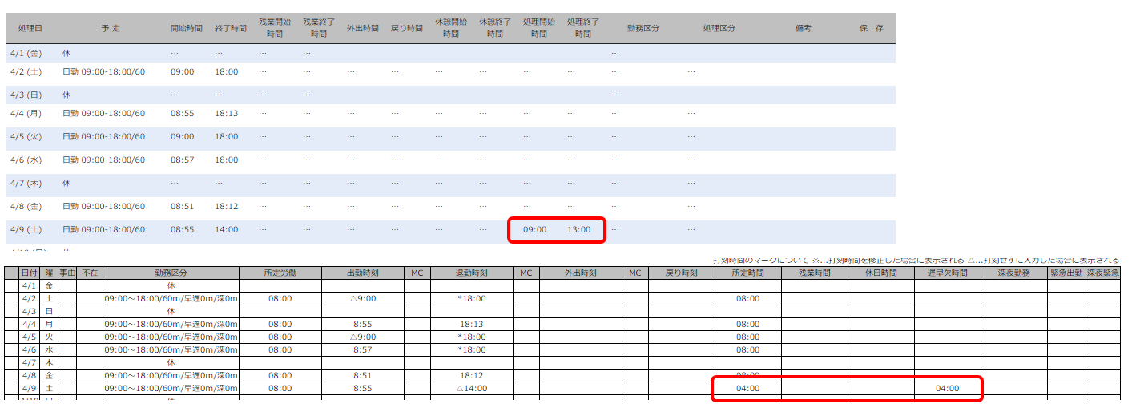Image resolution: width=1136 pixels, height=416 pixels.
Task: Click the 退勤時刻 column header
Action: [x=471, y=273]
